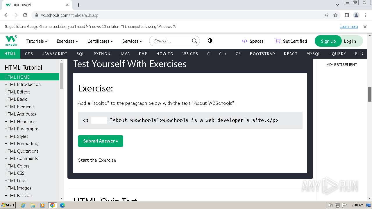Expand the Exercises dropdown menu
This screenshot has height=209, width=372.
pyautogui.click(x=67, y=41)
